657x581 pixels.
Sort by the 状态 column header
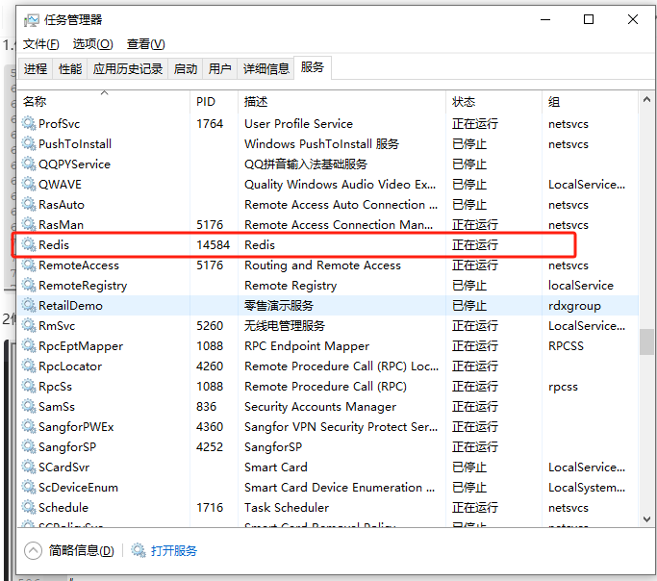[x=494, y=101]
